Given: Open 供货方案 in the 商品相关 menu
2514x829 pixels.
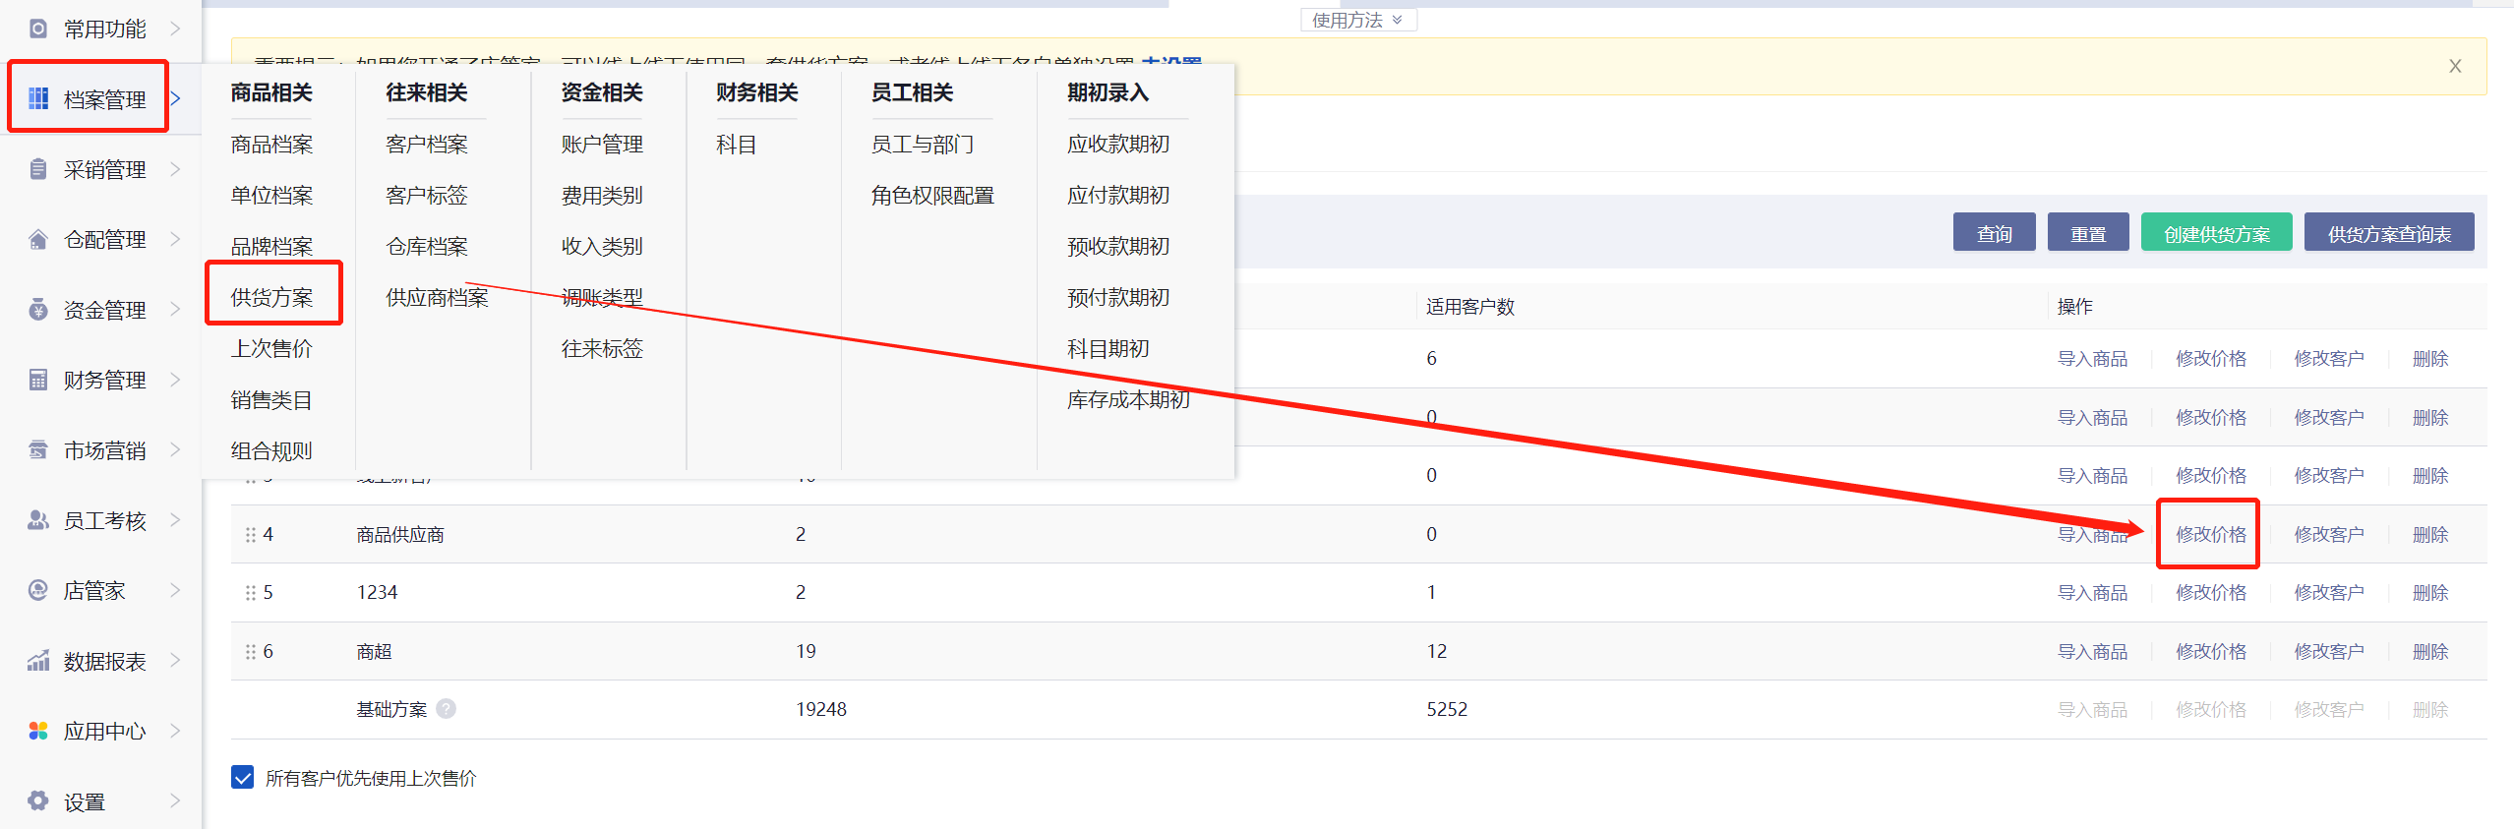Looking at the screenshot, I should point(271,297).
